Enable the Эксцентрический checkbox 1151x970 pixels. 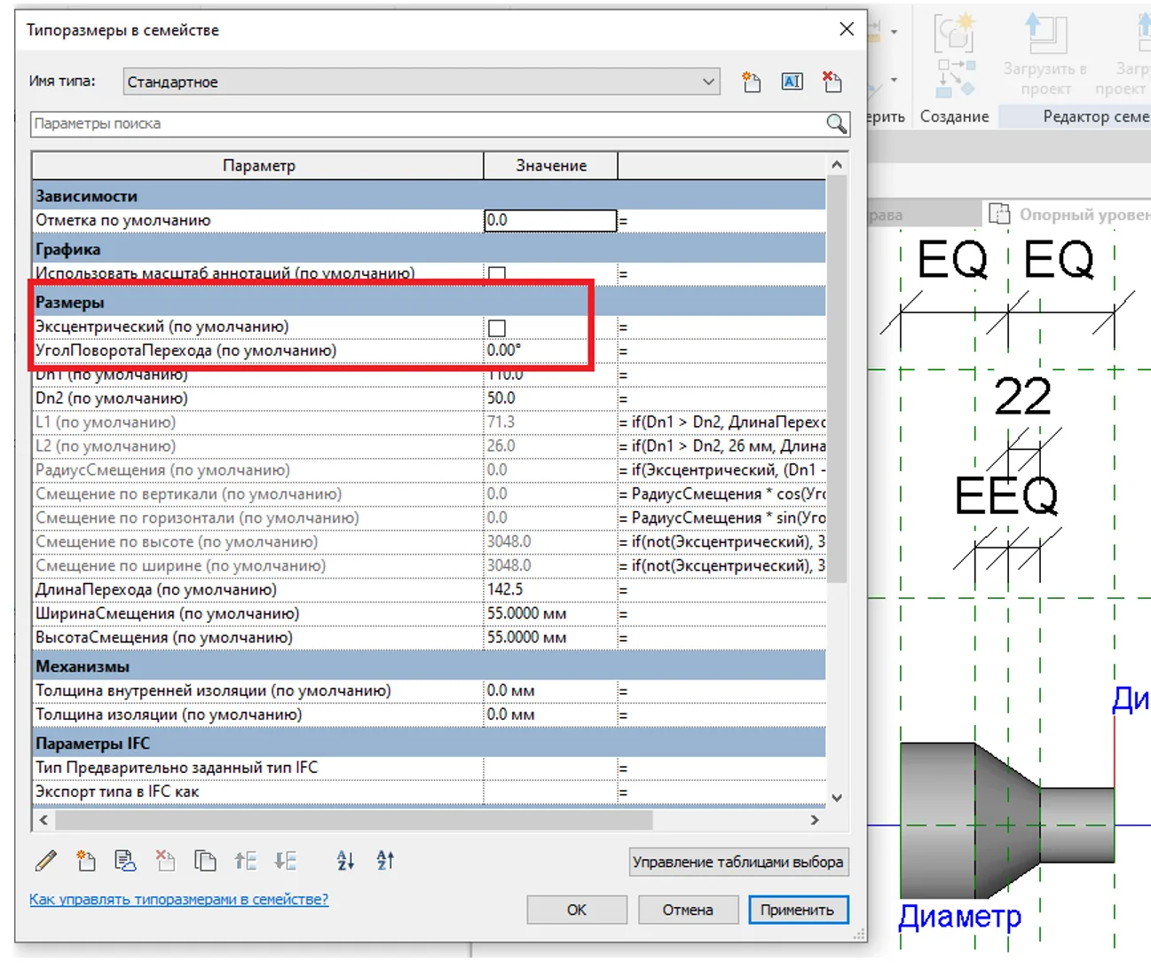(x=497, y=328)
